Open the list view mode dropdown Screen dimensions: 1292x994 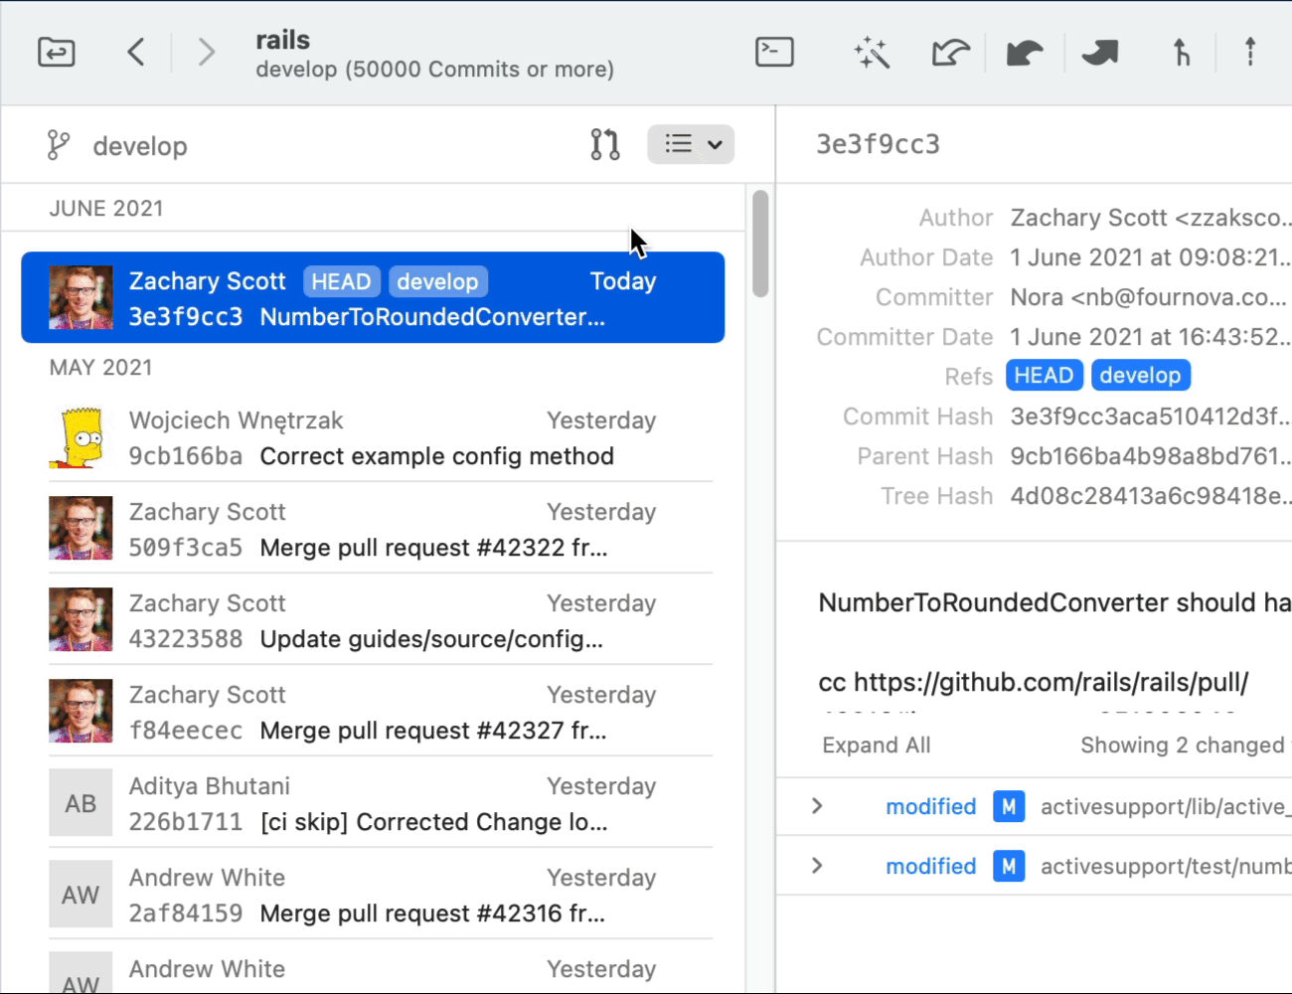click(x=691, y=145)
